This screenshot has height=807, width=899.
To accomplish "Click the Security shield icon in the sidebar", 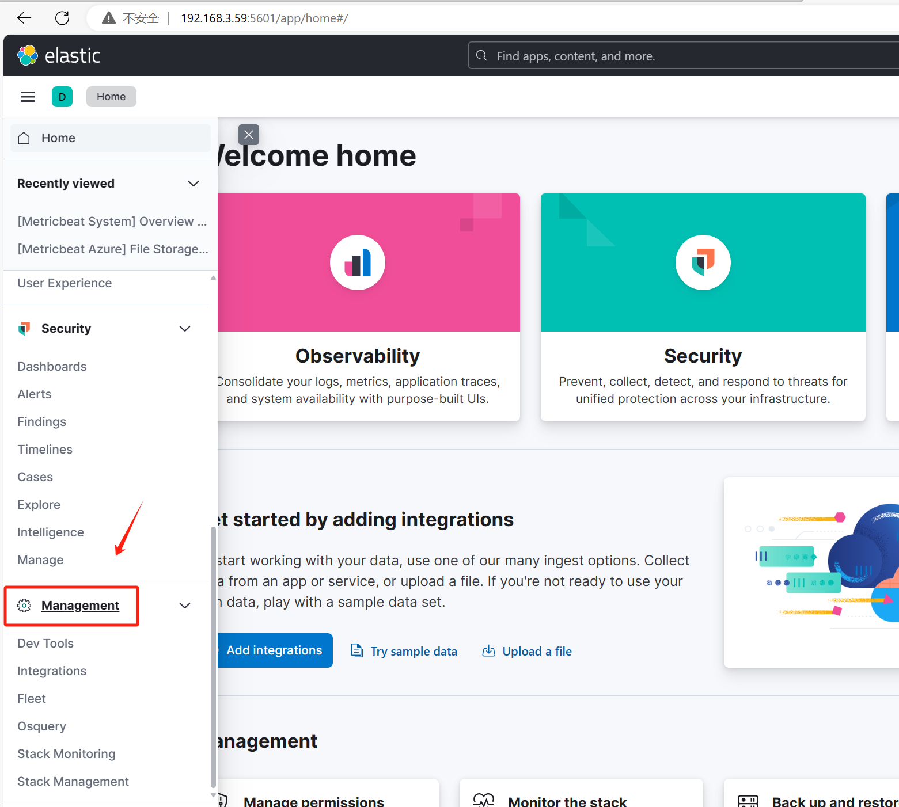I will [24, 329].
